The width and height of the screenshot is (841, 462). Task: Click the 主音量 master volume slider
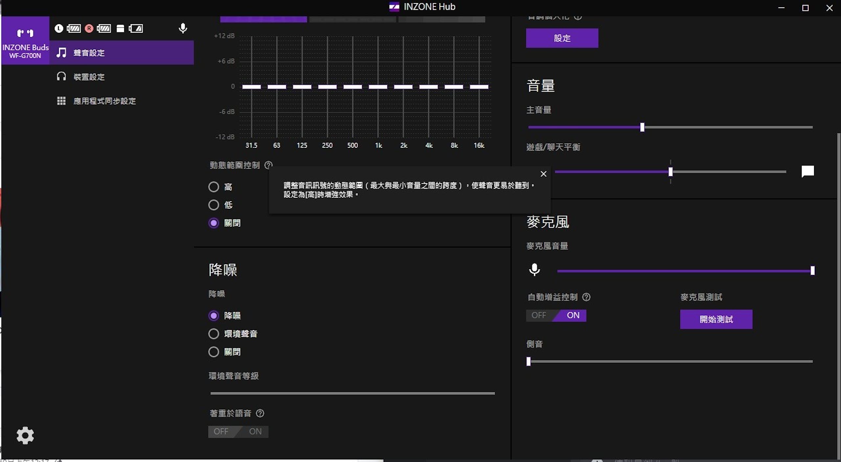point(642,127)
